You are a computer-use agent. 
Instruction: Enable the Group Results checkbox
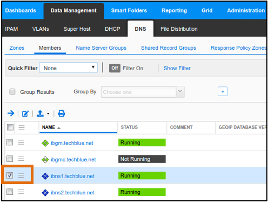[x=12, y=92]
